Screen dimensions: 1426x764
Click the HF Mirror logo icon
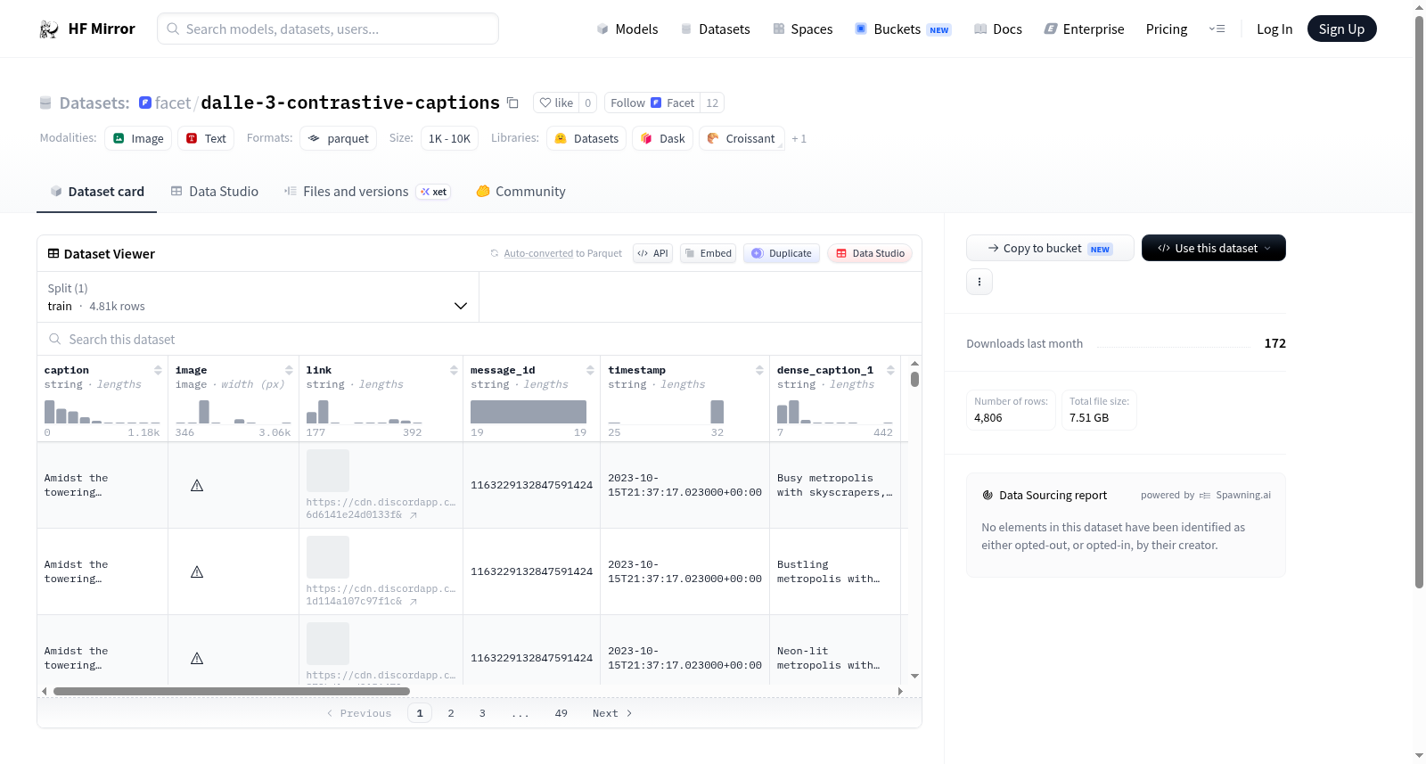tap(49, 29)
